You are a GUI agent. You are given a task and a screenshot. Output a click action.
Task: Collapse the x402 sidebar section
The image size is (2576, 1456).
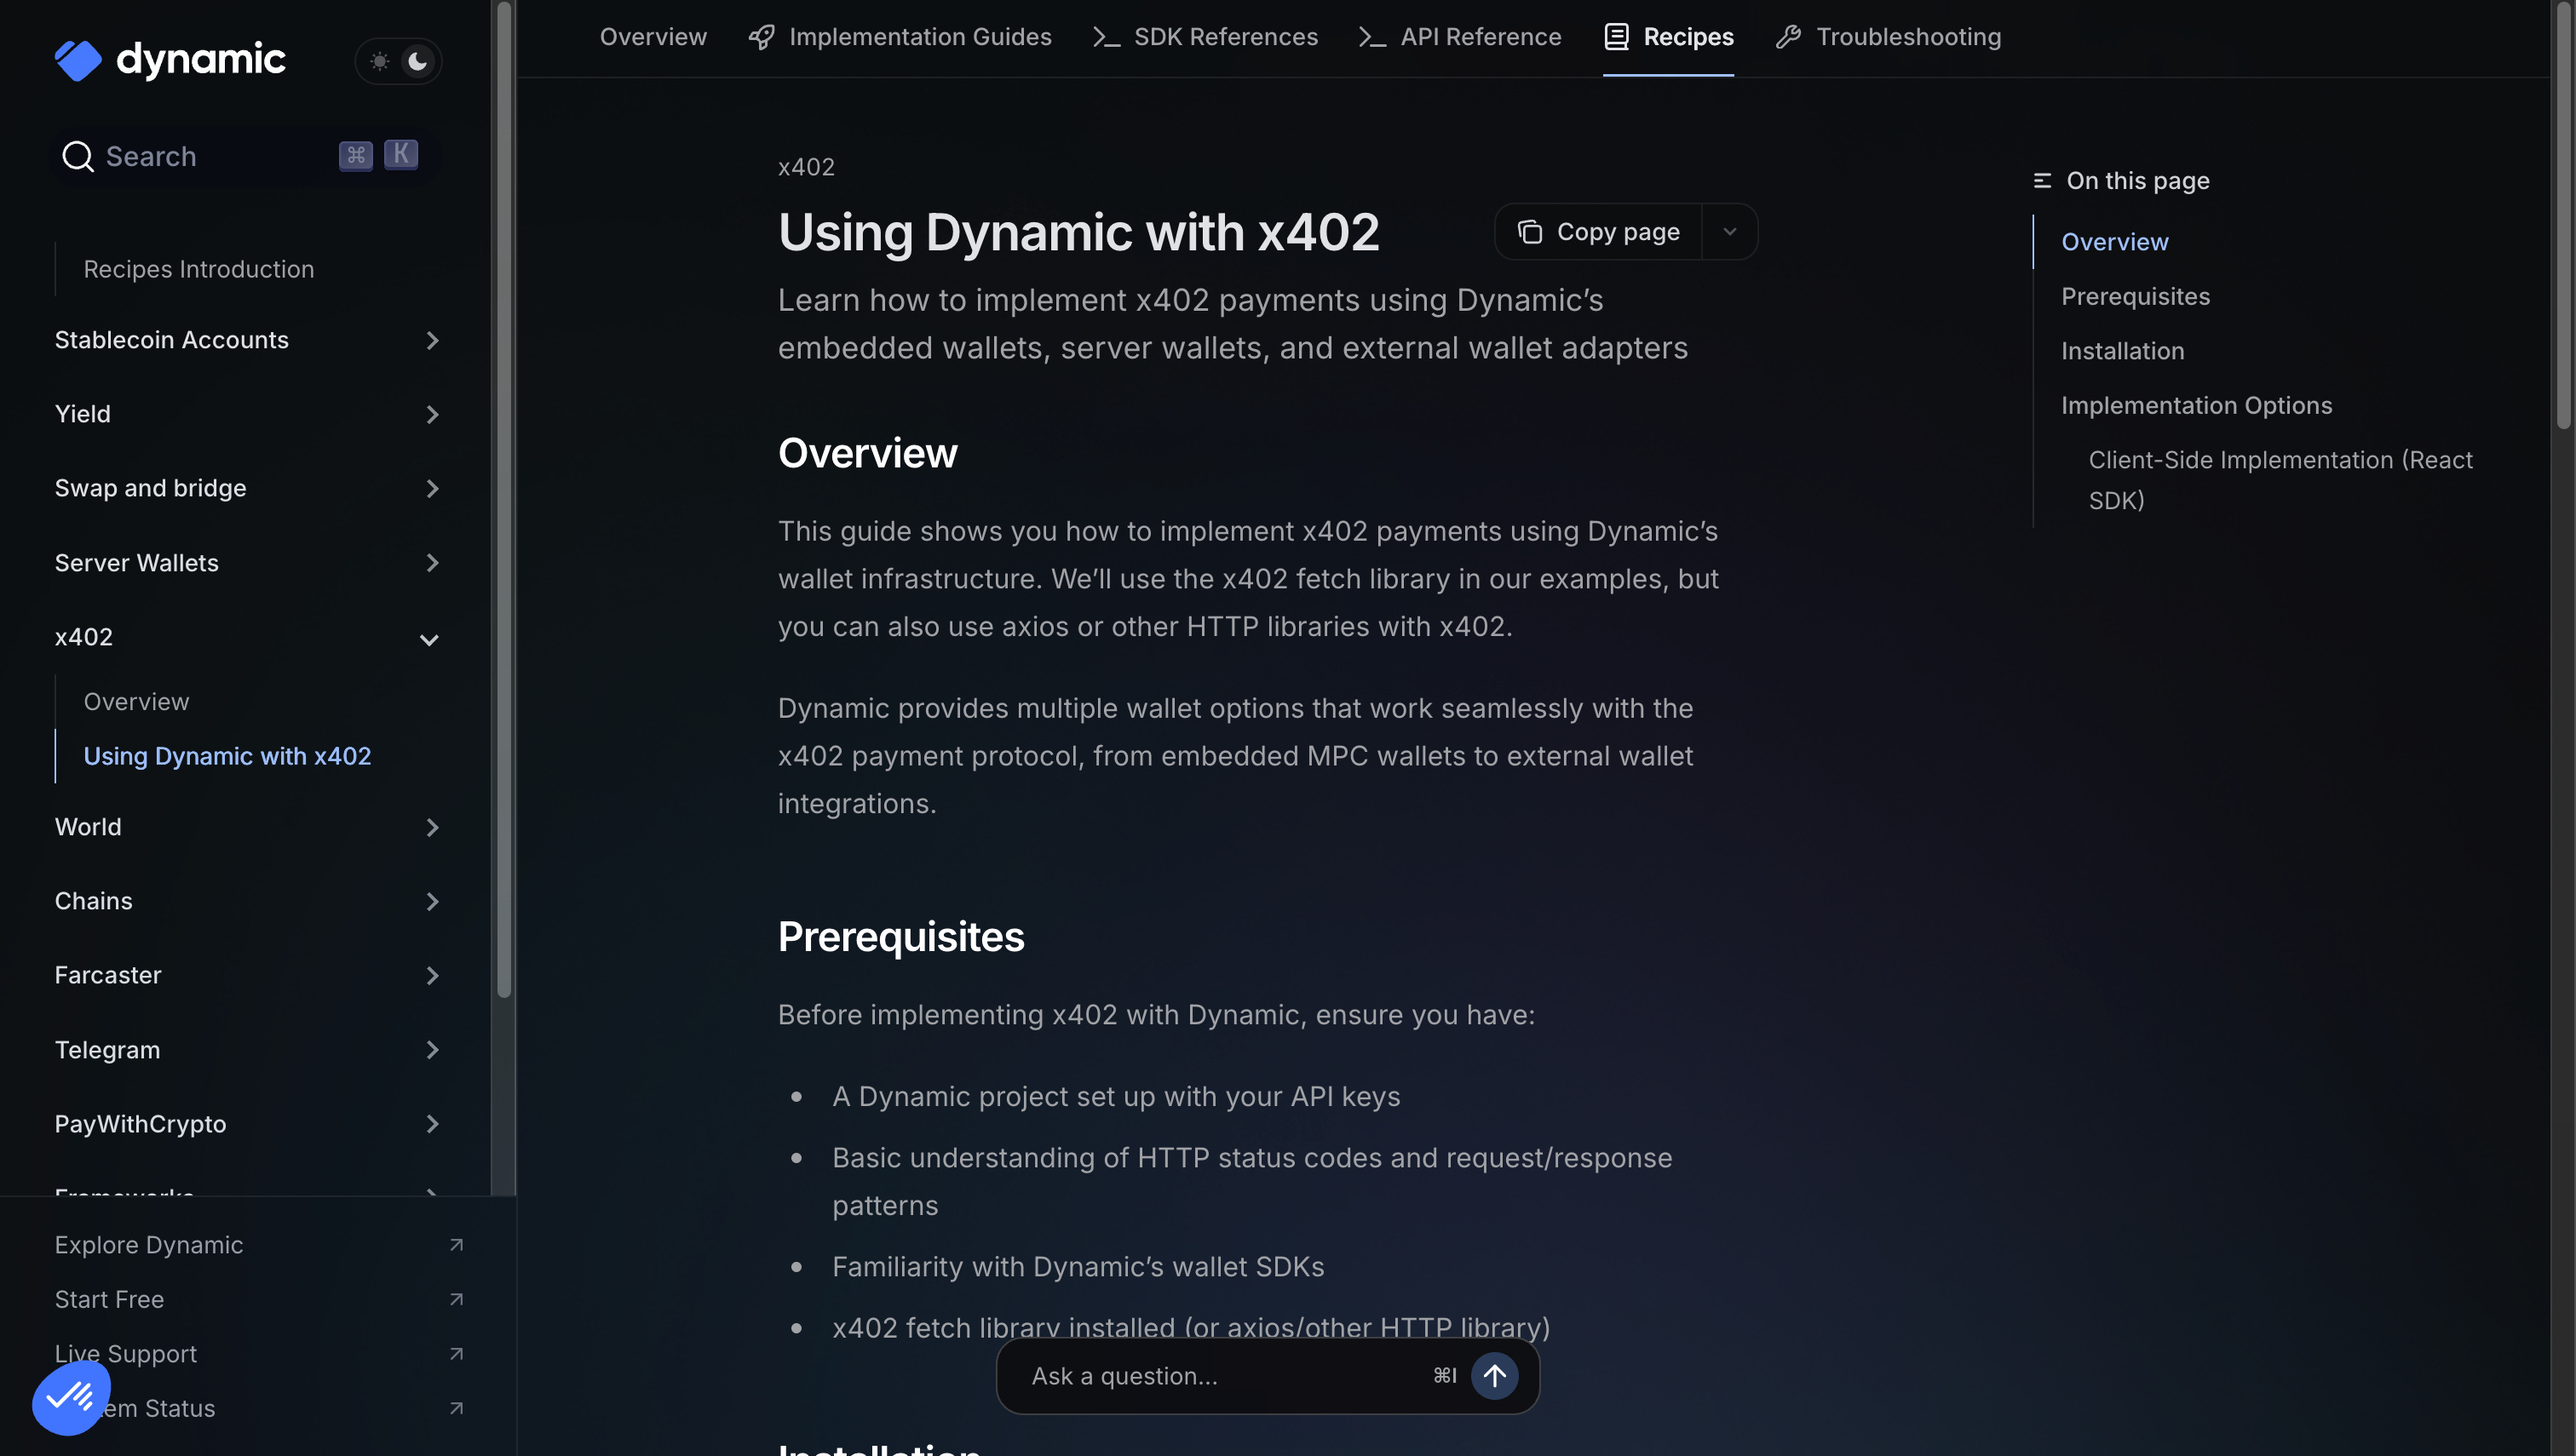[x=429, y=639]
